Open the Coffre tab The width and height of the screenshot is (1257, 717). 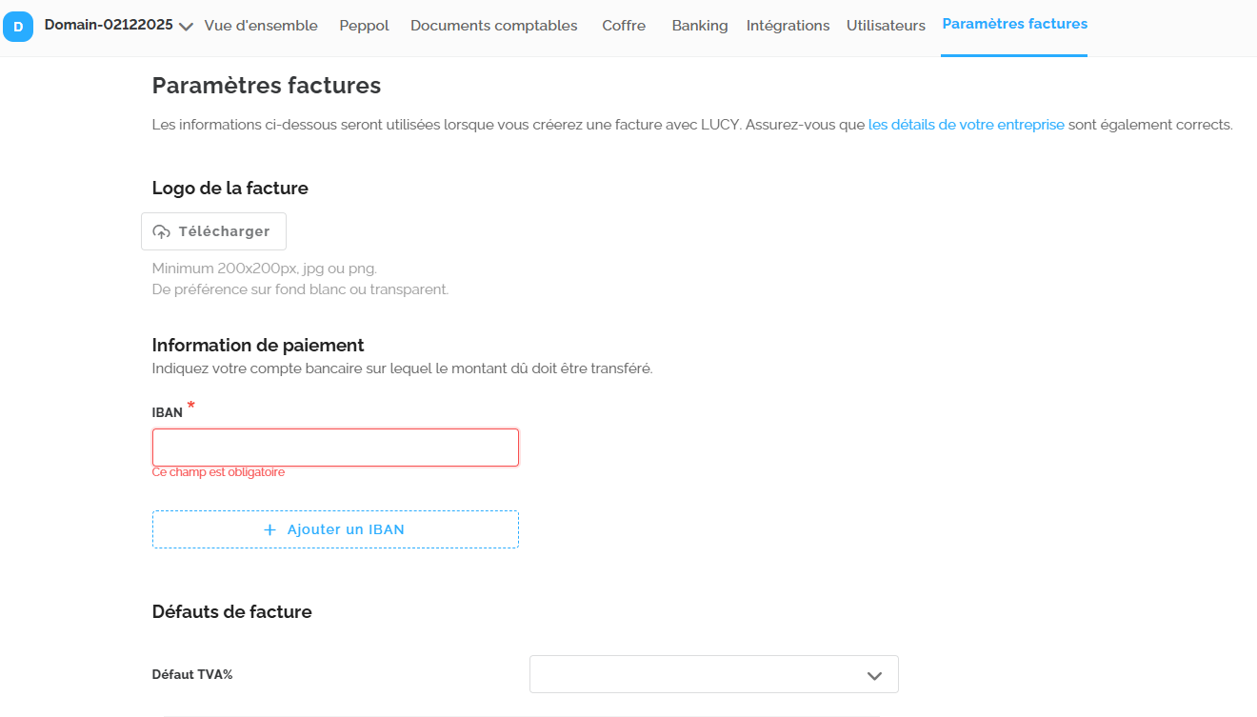point(624,26)
